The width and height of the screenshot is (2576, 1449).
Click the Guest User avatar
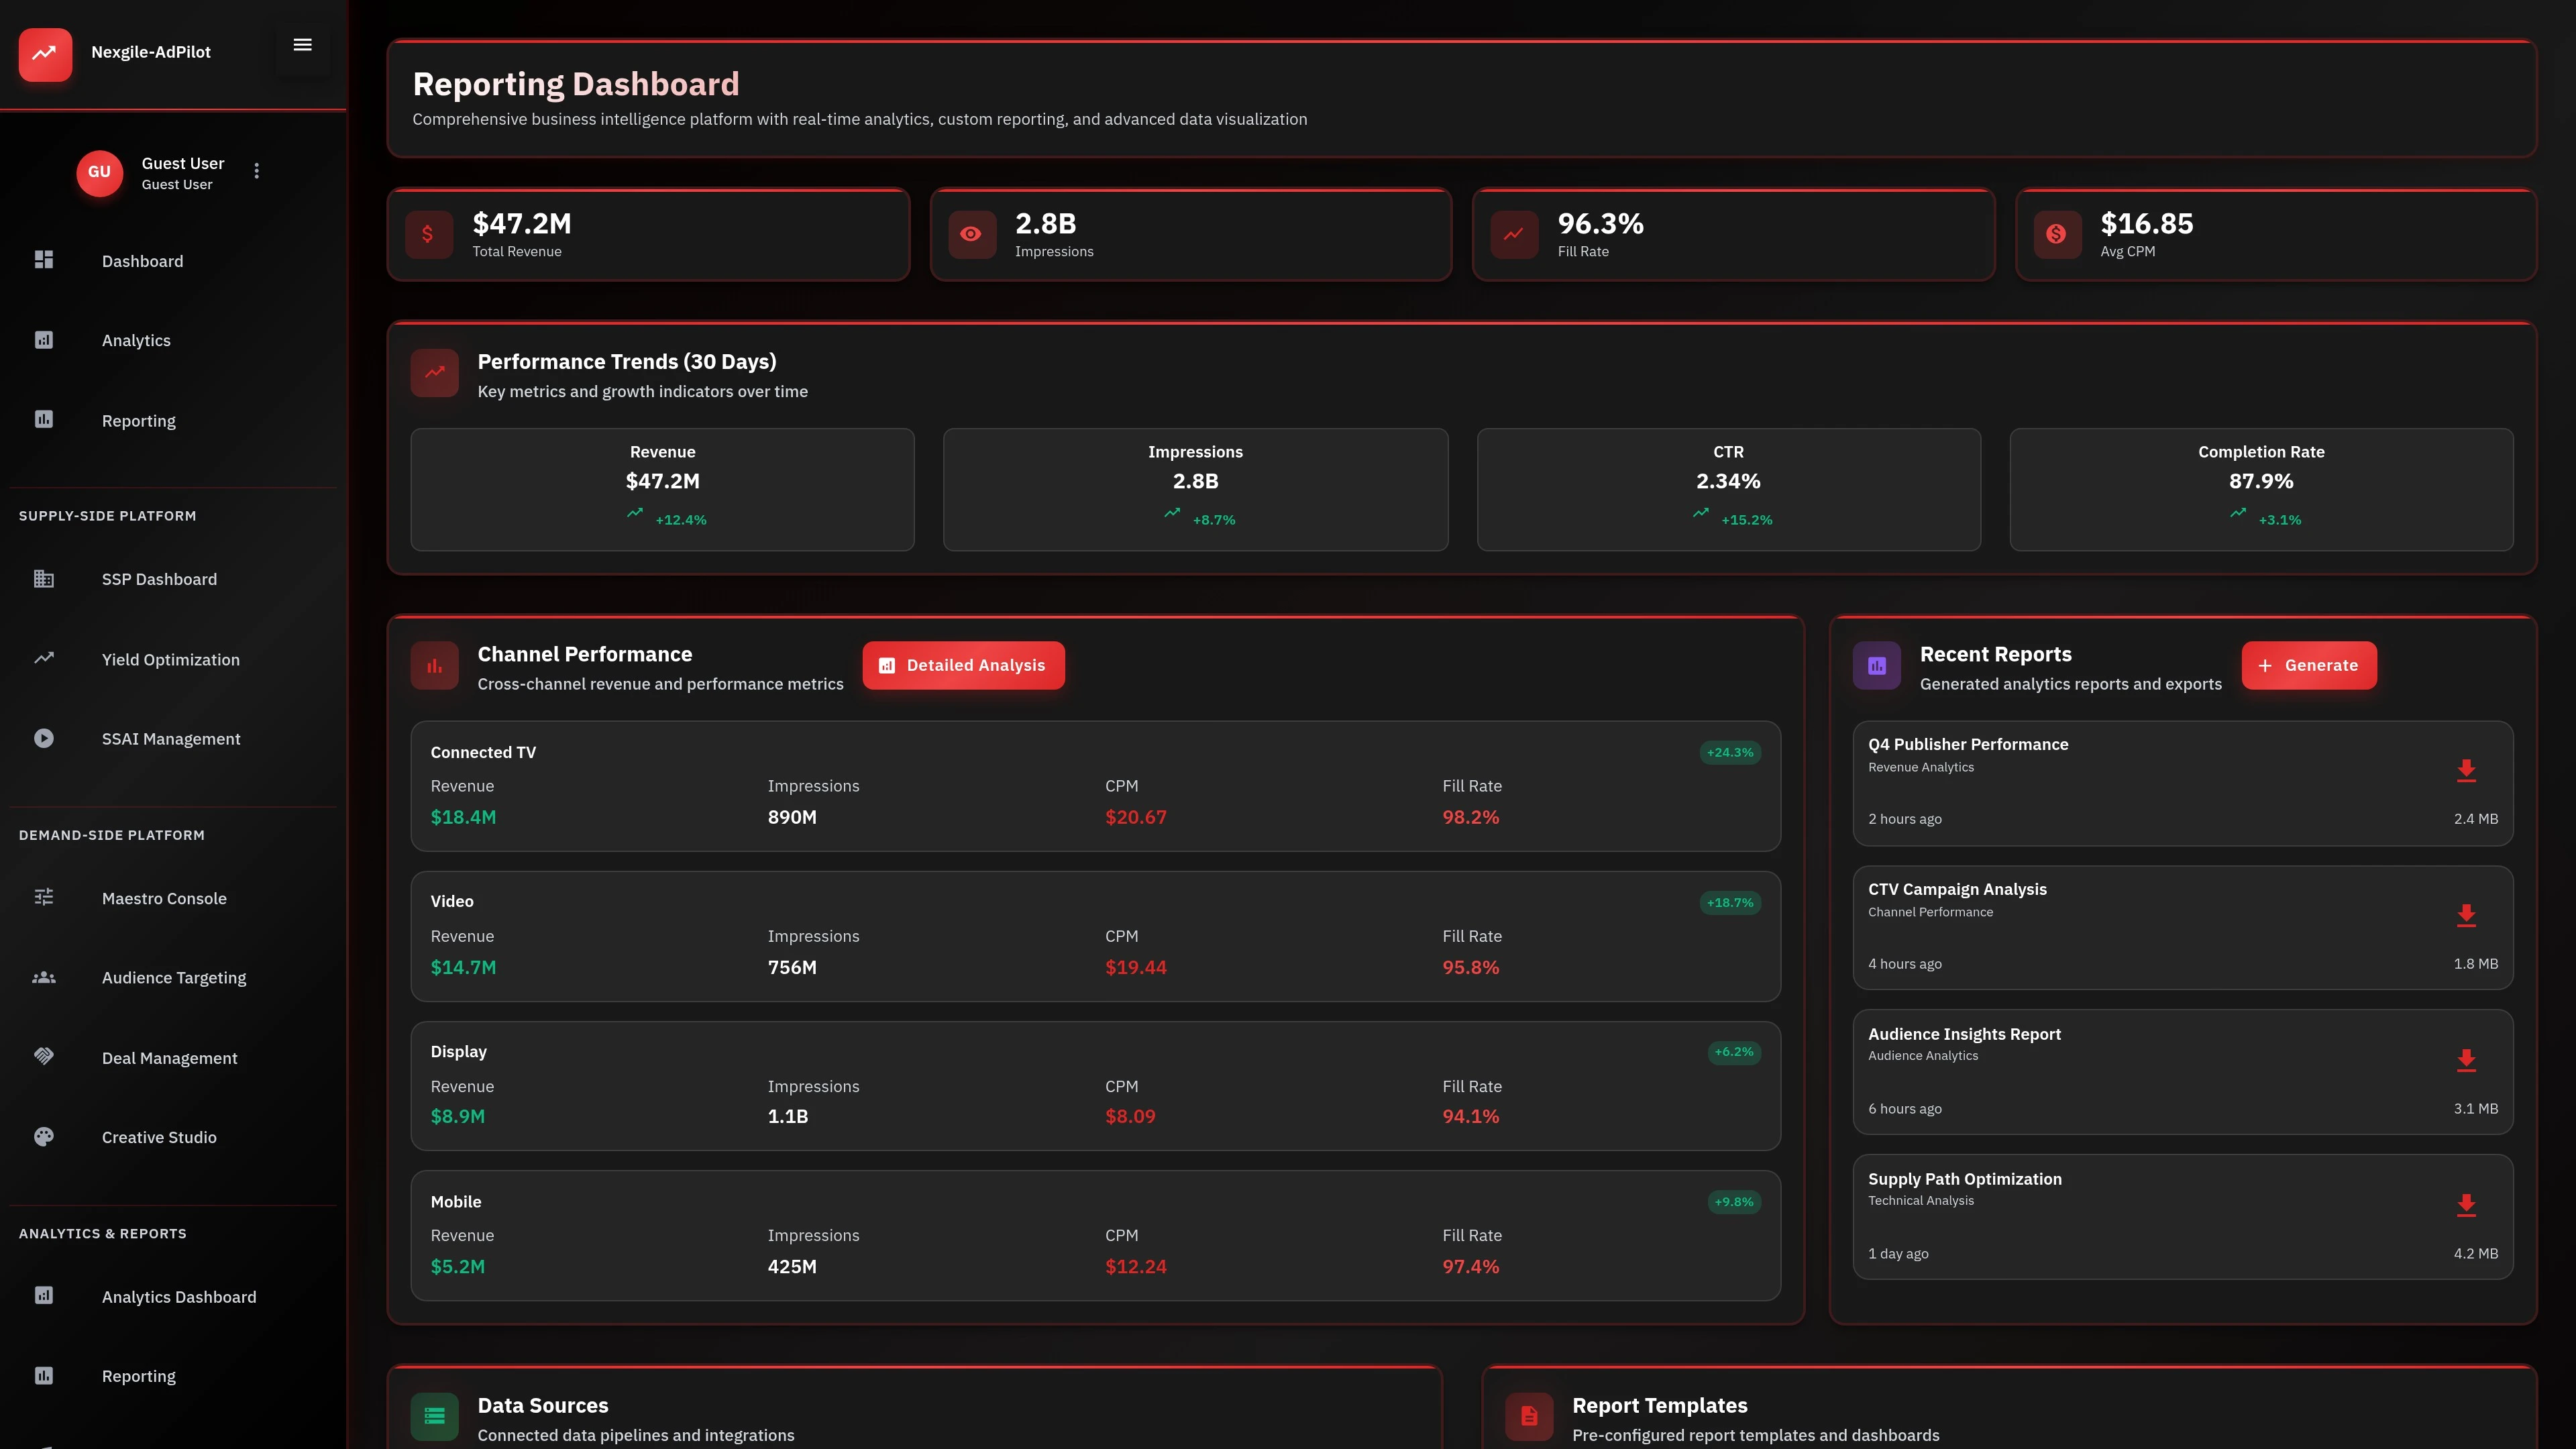pos(99,172)
